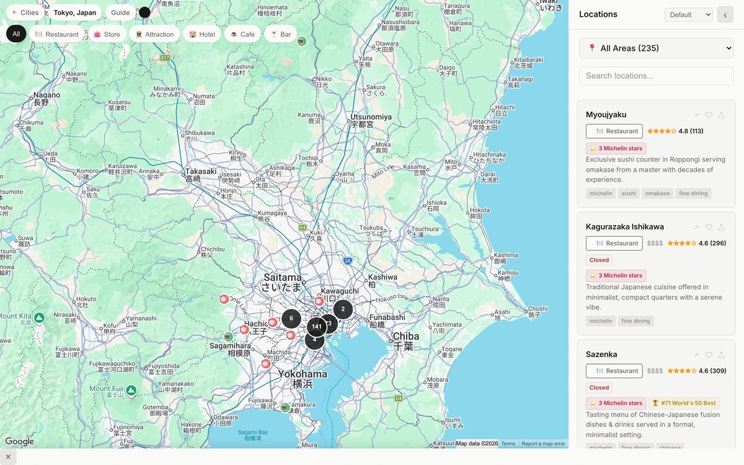Screen dimensions: 744x465
Task: Click museum marker right of Bar chip
Action: tap(301, 42)
